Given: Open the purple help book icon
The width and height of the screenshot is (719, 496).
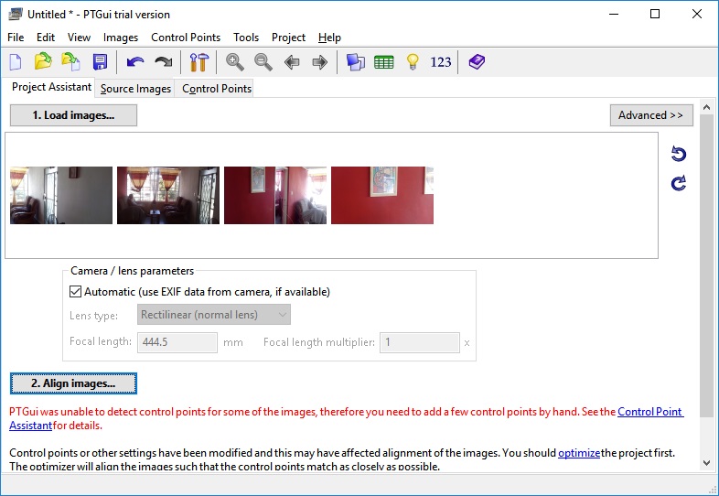Looking at the screenshot, I should [x=477, y=61].
